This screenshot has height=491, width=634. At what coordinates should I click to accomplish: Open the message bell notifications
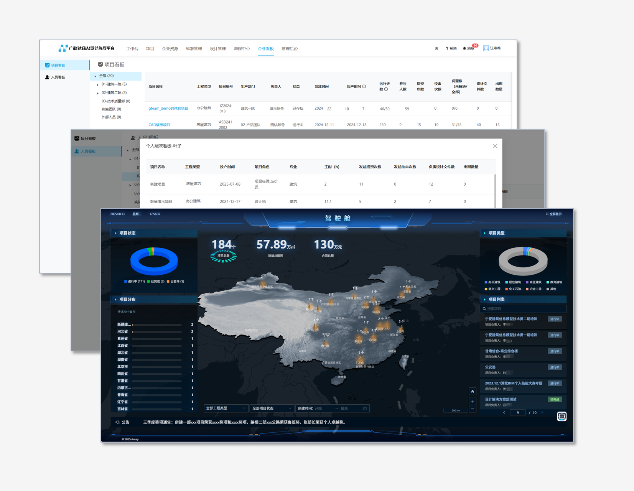(x=464, y=48)
